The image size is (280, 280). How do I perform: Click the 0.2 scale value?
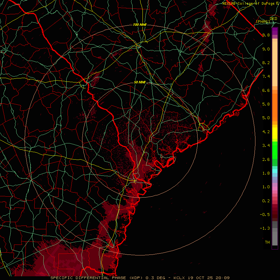[266, 201]
